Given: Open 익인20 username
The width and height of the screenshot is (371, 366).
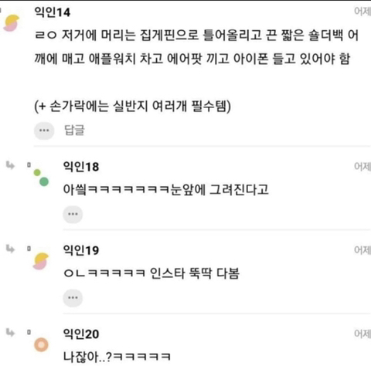Looking at the screenshot, I should (81, 334).
